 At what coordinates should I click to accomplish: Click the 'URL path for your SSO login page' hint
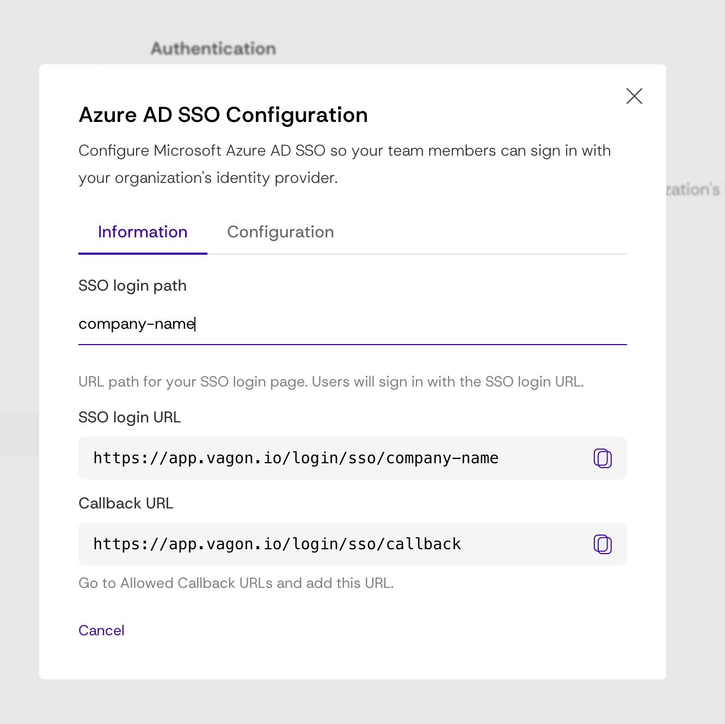click(x=331, y=382)
